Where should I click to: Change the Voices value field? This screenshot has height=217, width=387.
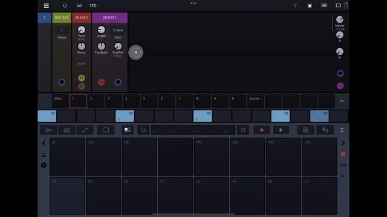coord(62,30)
